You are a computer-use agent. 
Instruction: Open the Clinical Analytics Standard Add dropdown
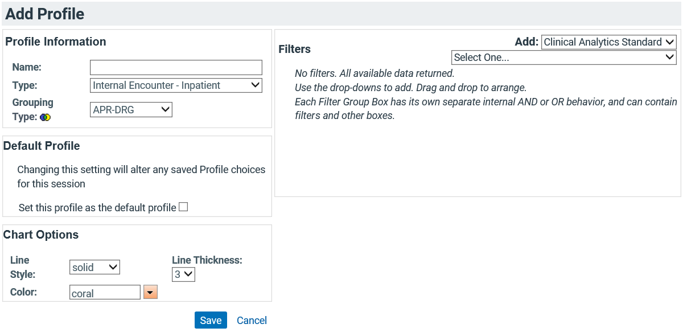608,42
